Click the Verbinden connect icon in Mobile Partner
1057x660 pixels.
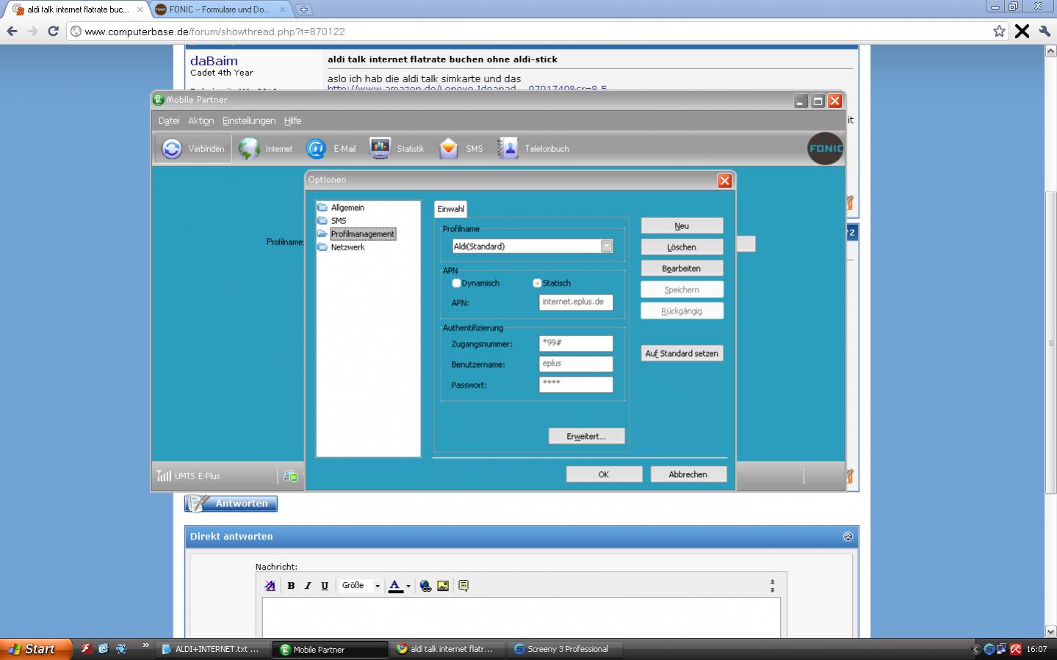(172, 149)
